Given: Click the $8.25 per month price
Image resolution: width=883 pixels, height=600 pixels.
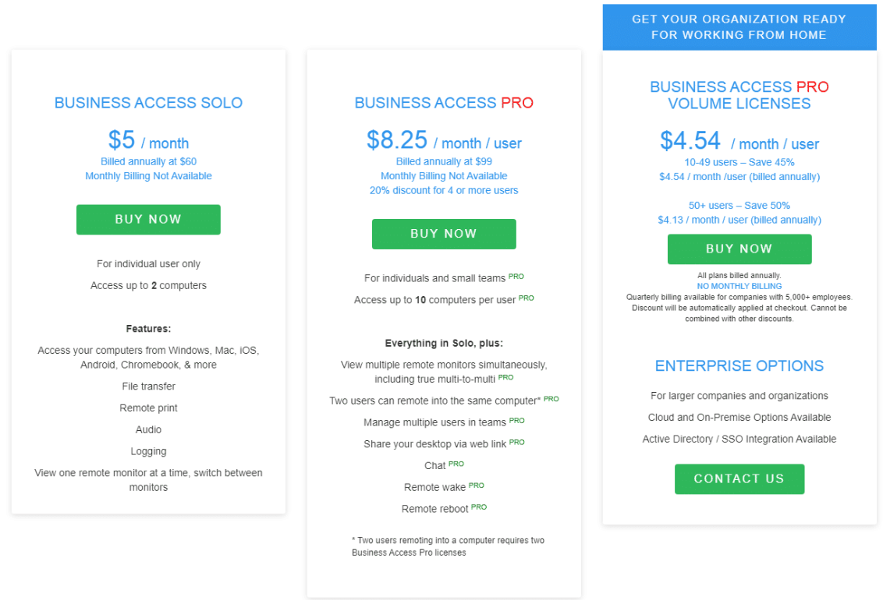Looking at the screenshot, I should 444,141.
